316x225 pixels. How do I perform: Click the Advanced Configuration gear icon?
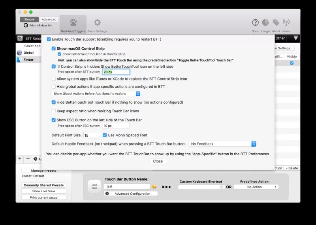(107, 193)
